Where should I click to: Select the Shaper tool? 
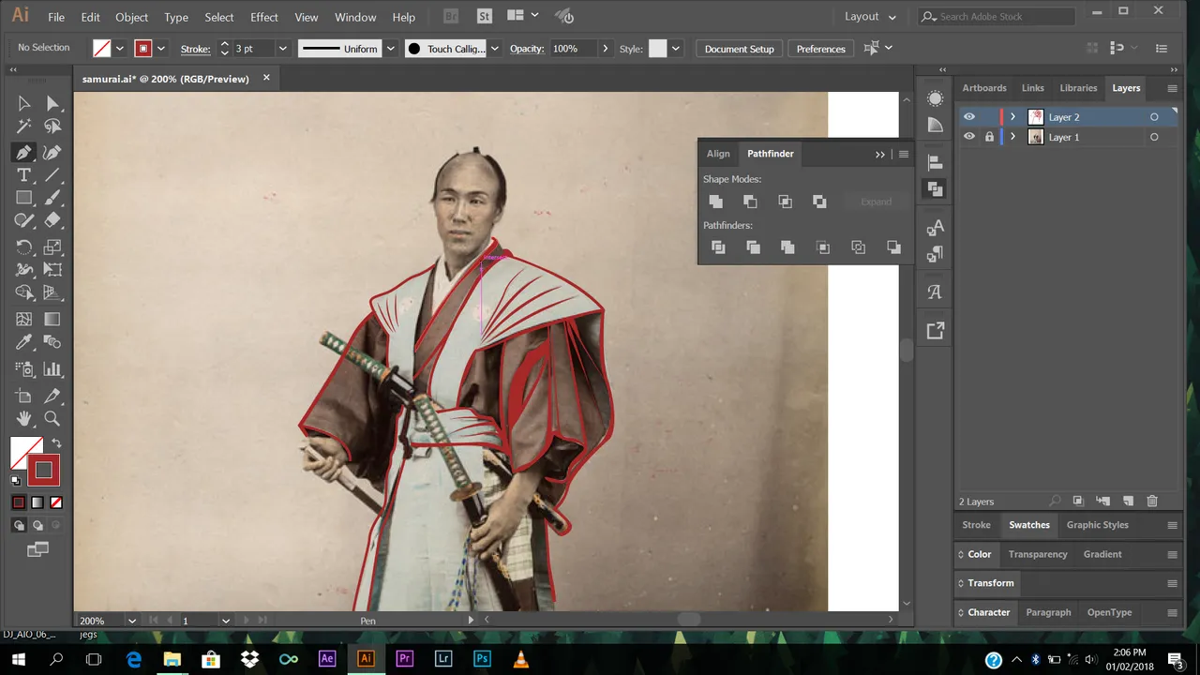coord(24,221)
